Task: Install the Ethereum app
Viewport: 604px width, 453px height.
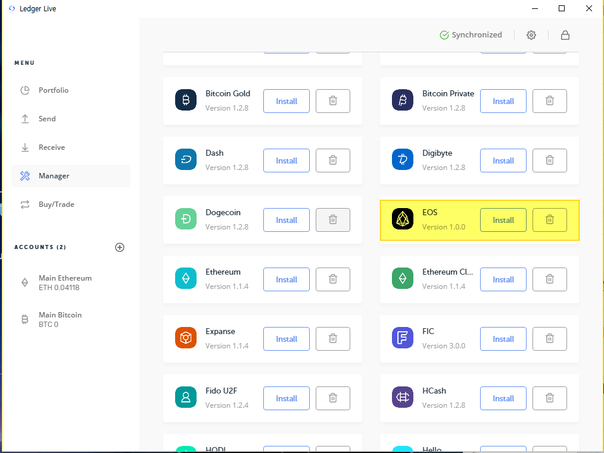Action: coord(286,279)
